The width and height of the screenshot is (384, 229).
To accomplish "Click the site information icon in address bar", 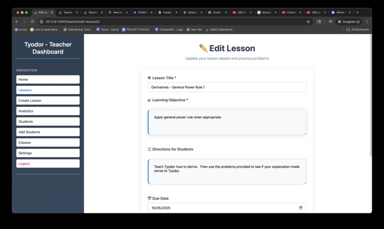I will coord(41,21).
